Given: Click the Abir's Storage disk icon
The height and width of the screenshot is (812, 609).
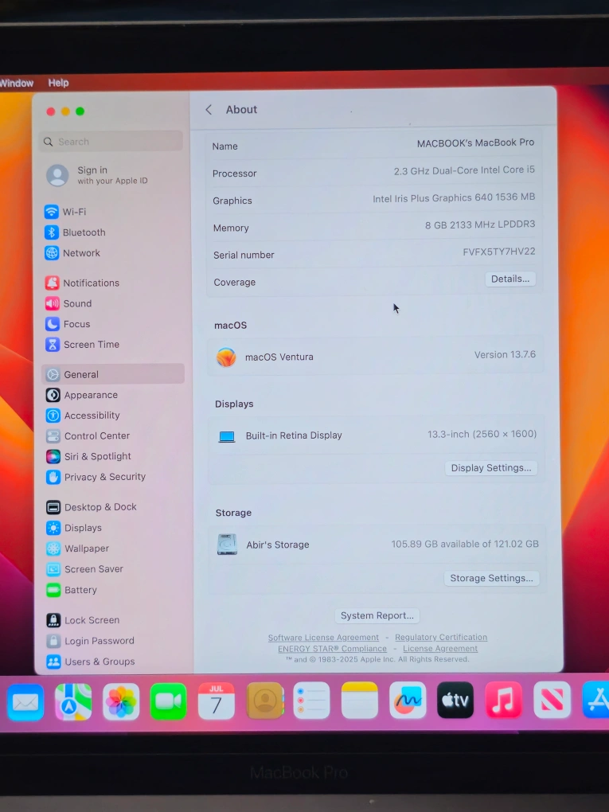Looking at the screenshot, I should point(227,545).
